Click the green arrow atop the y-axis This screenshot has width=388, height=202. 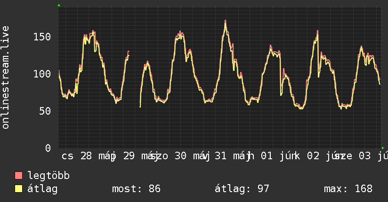point(59,5)
